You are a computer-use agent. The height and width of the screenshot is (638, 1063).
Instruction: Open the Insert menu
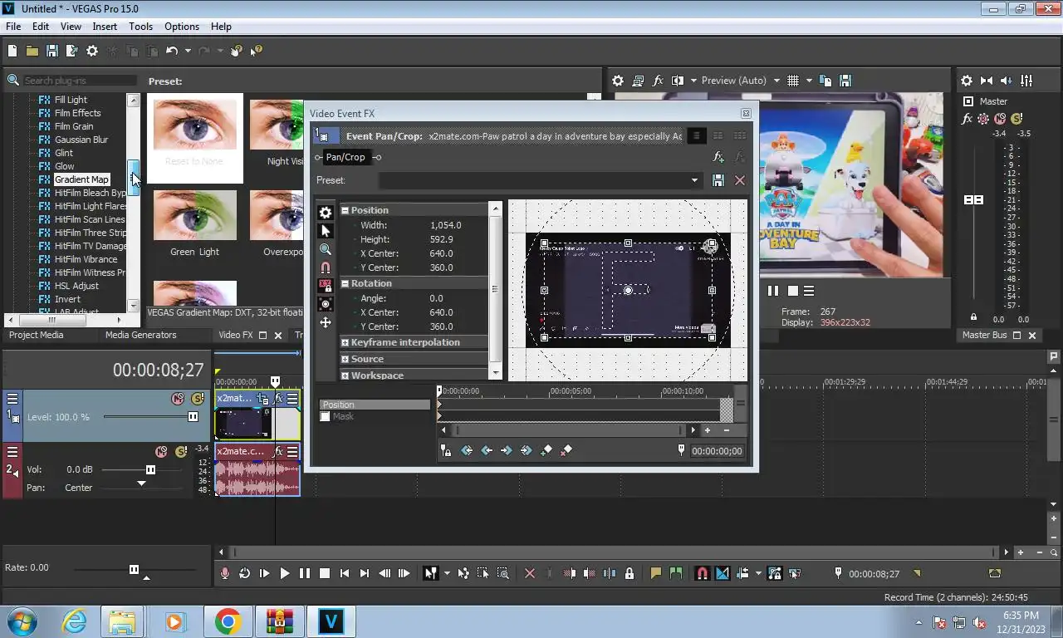click(105, 26)
